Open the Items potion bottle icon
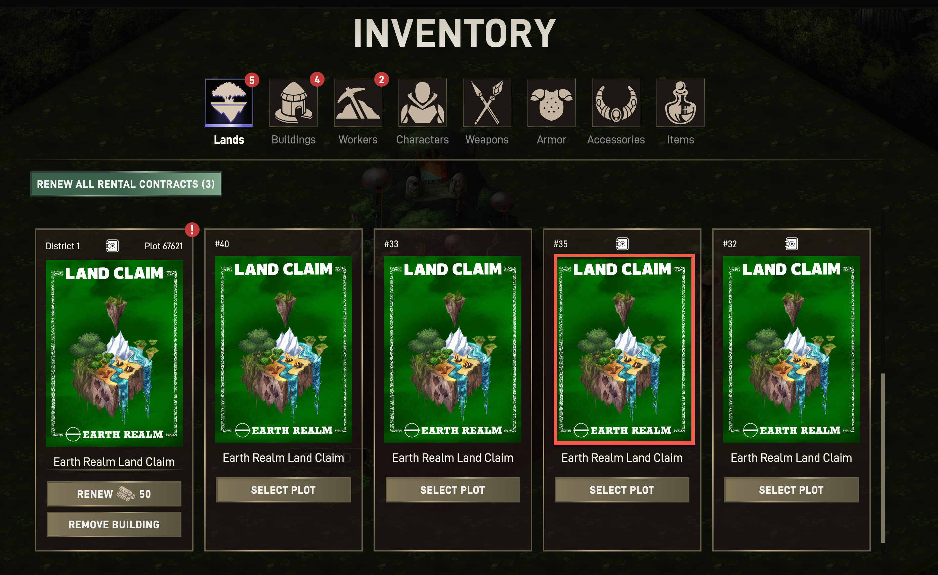 (681, 103)
